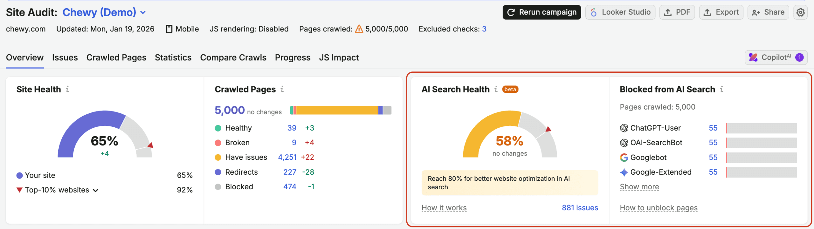Click the Copilot notification badge
Image resolution: width=814 pixels, height=229 pixels.
click(799, 57)
